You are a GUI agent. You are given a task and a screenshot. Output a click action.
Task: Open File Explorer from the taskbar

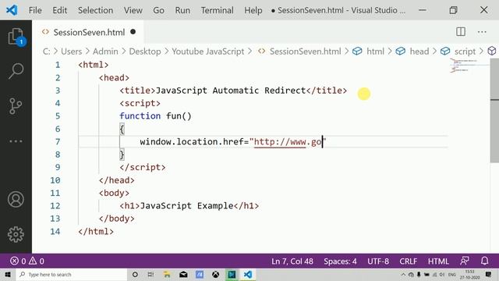167,274
